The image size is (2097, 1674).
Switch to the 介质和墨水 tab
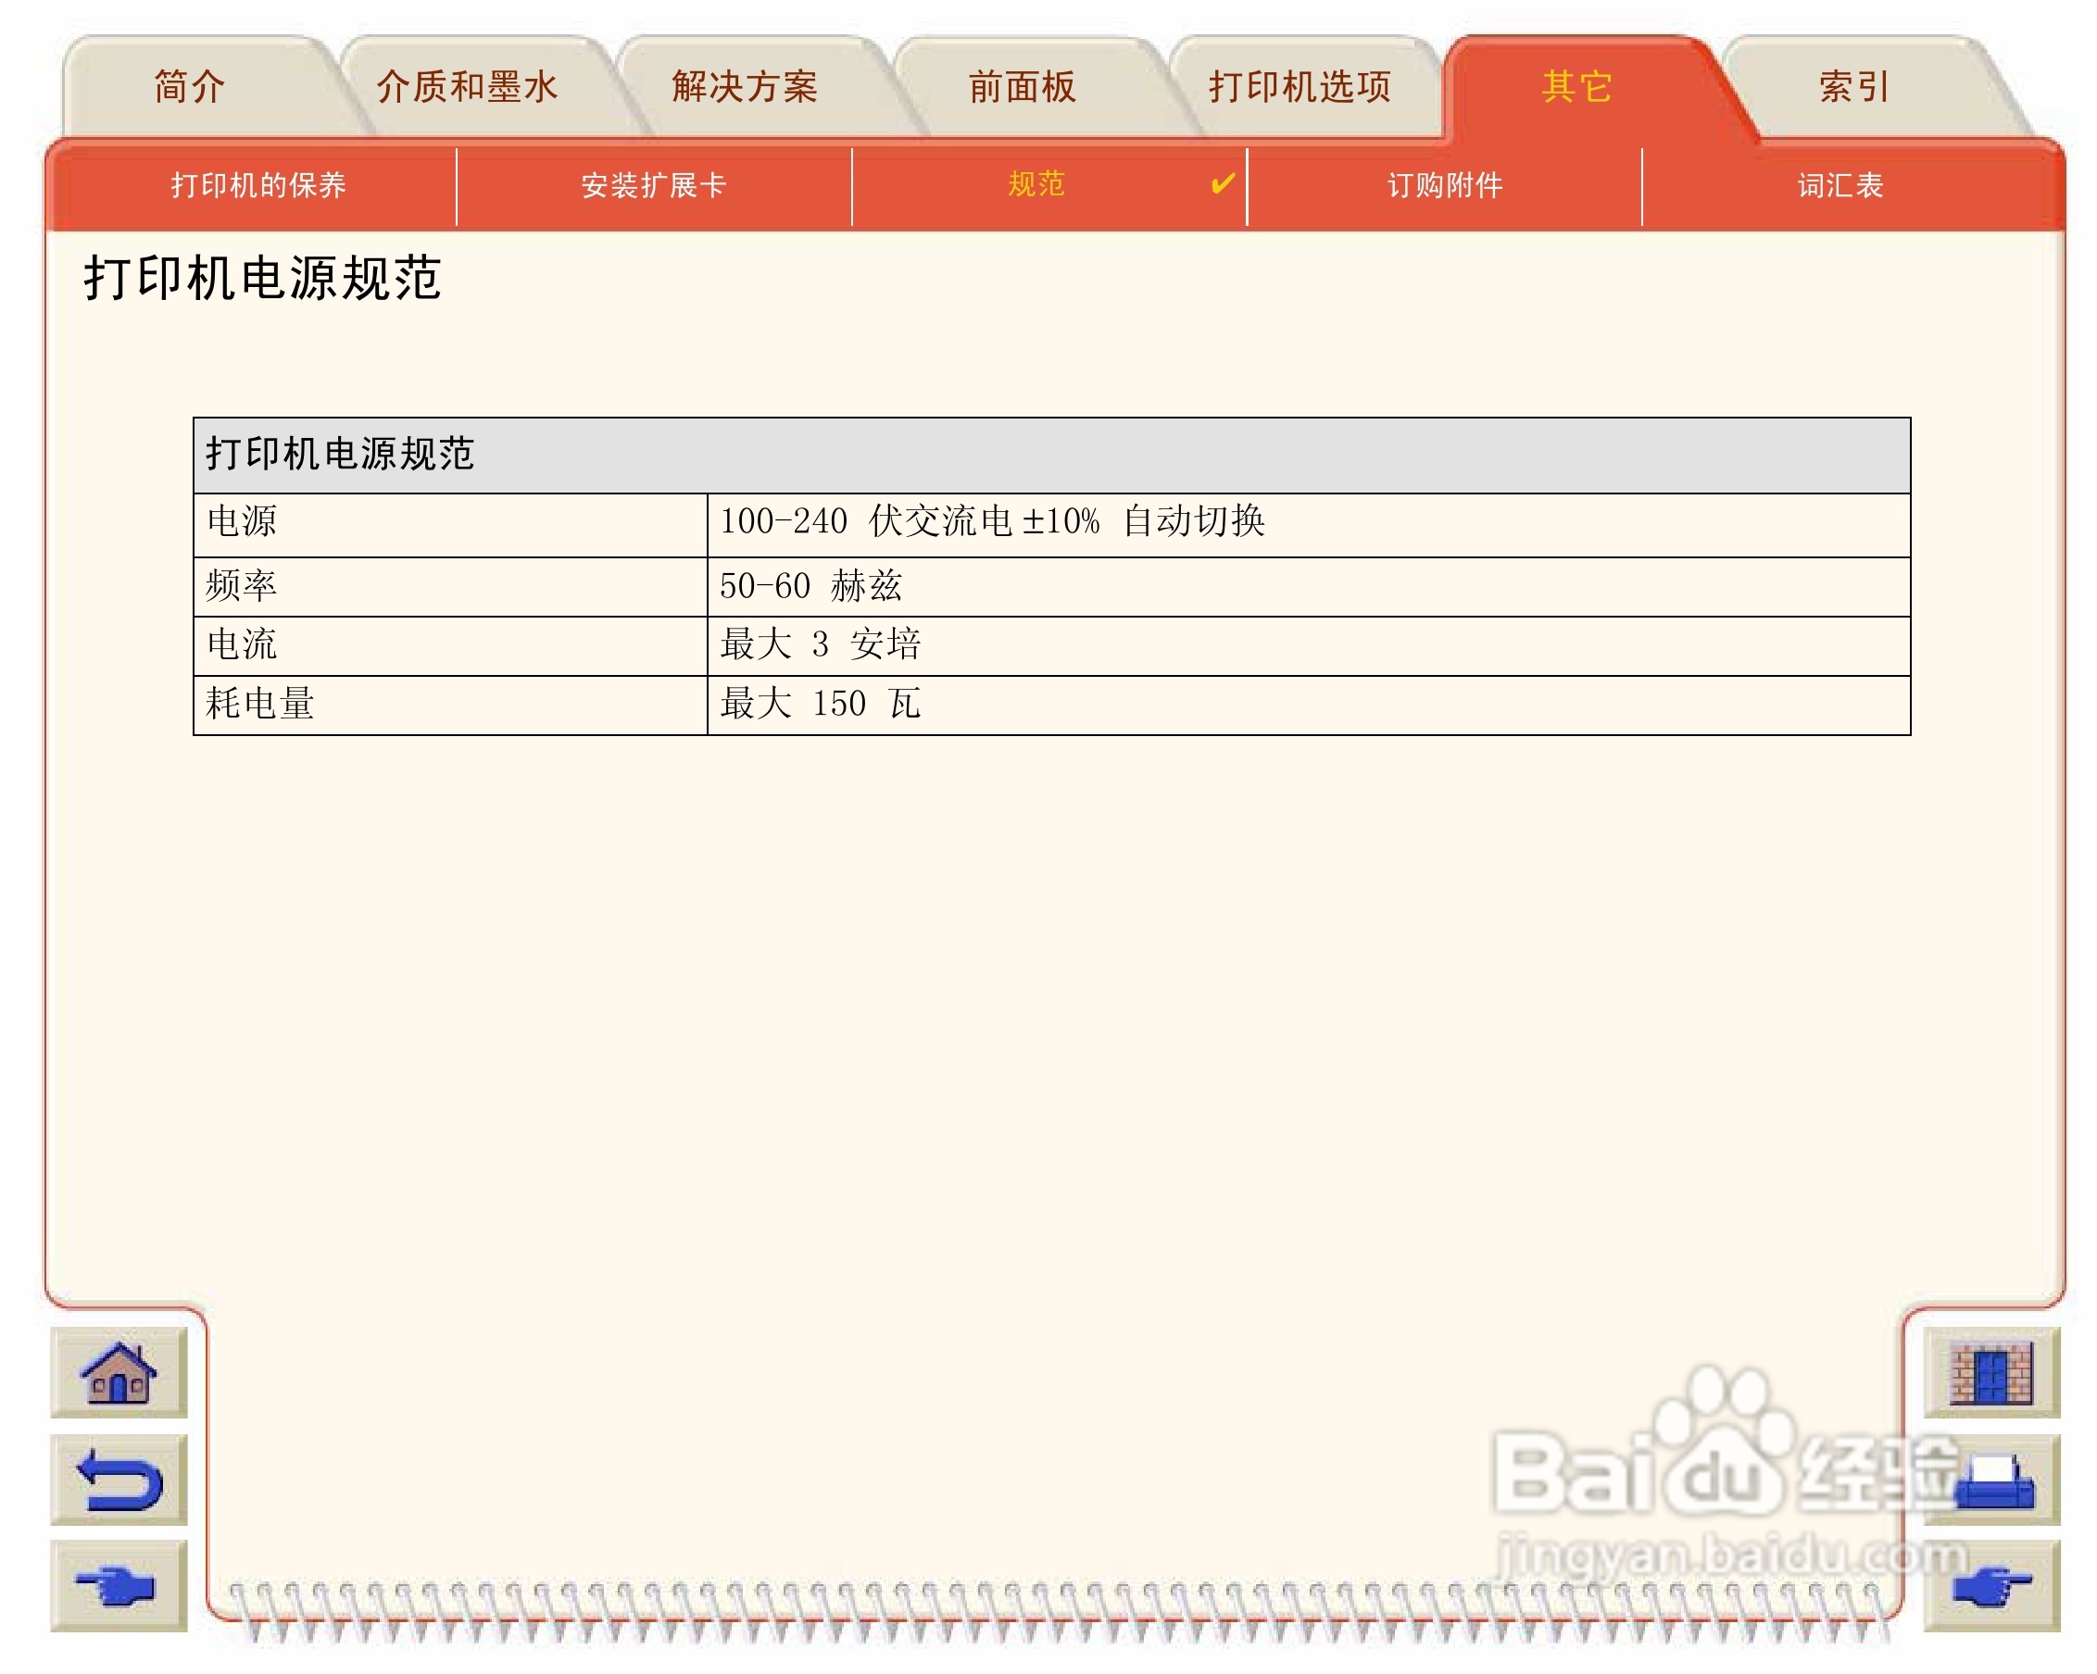[467, 87]
